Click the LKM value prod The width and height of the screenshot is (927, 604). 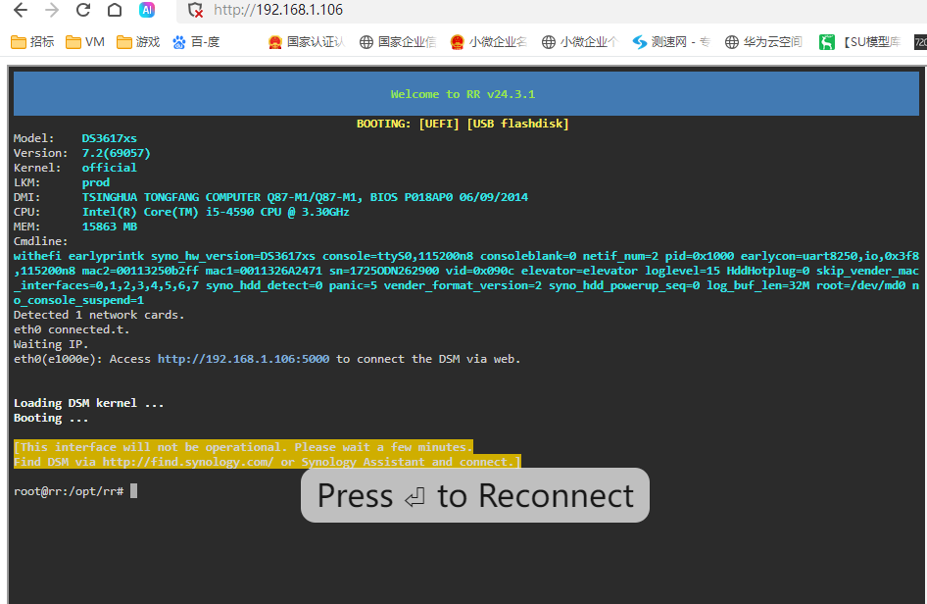(96, 182)
